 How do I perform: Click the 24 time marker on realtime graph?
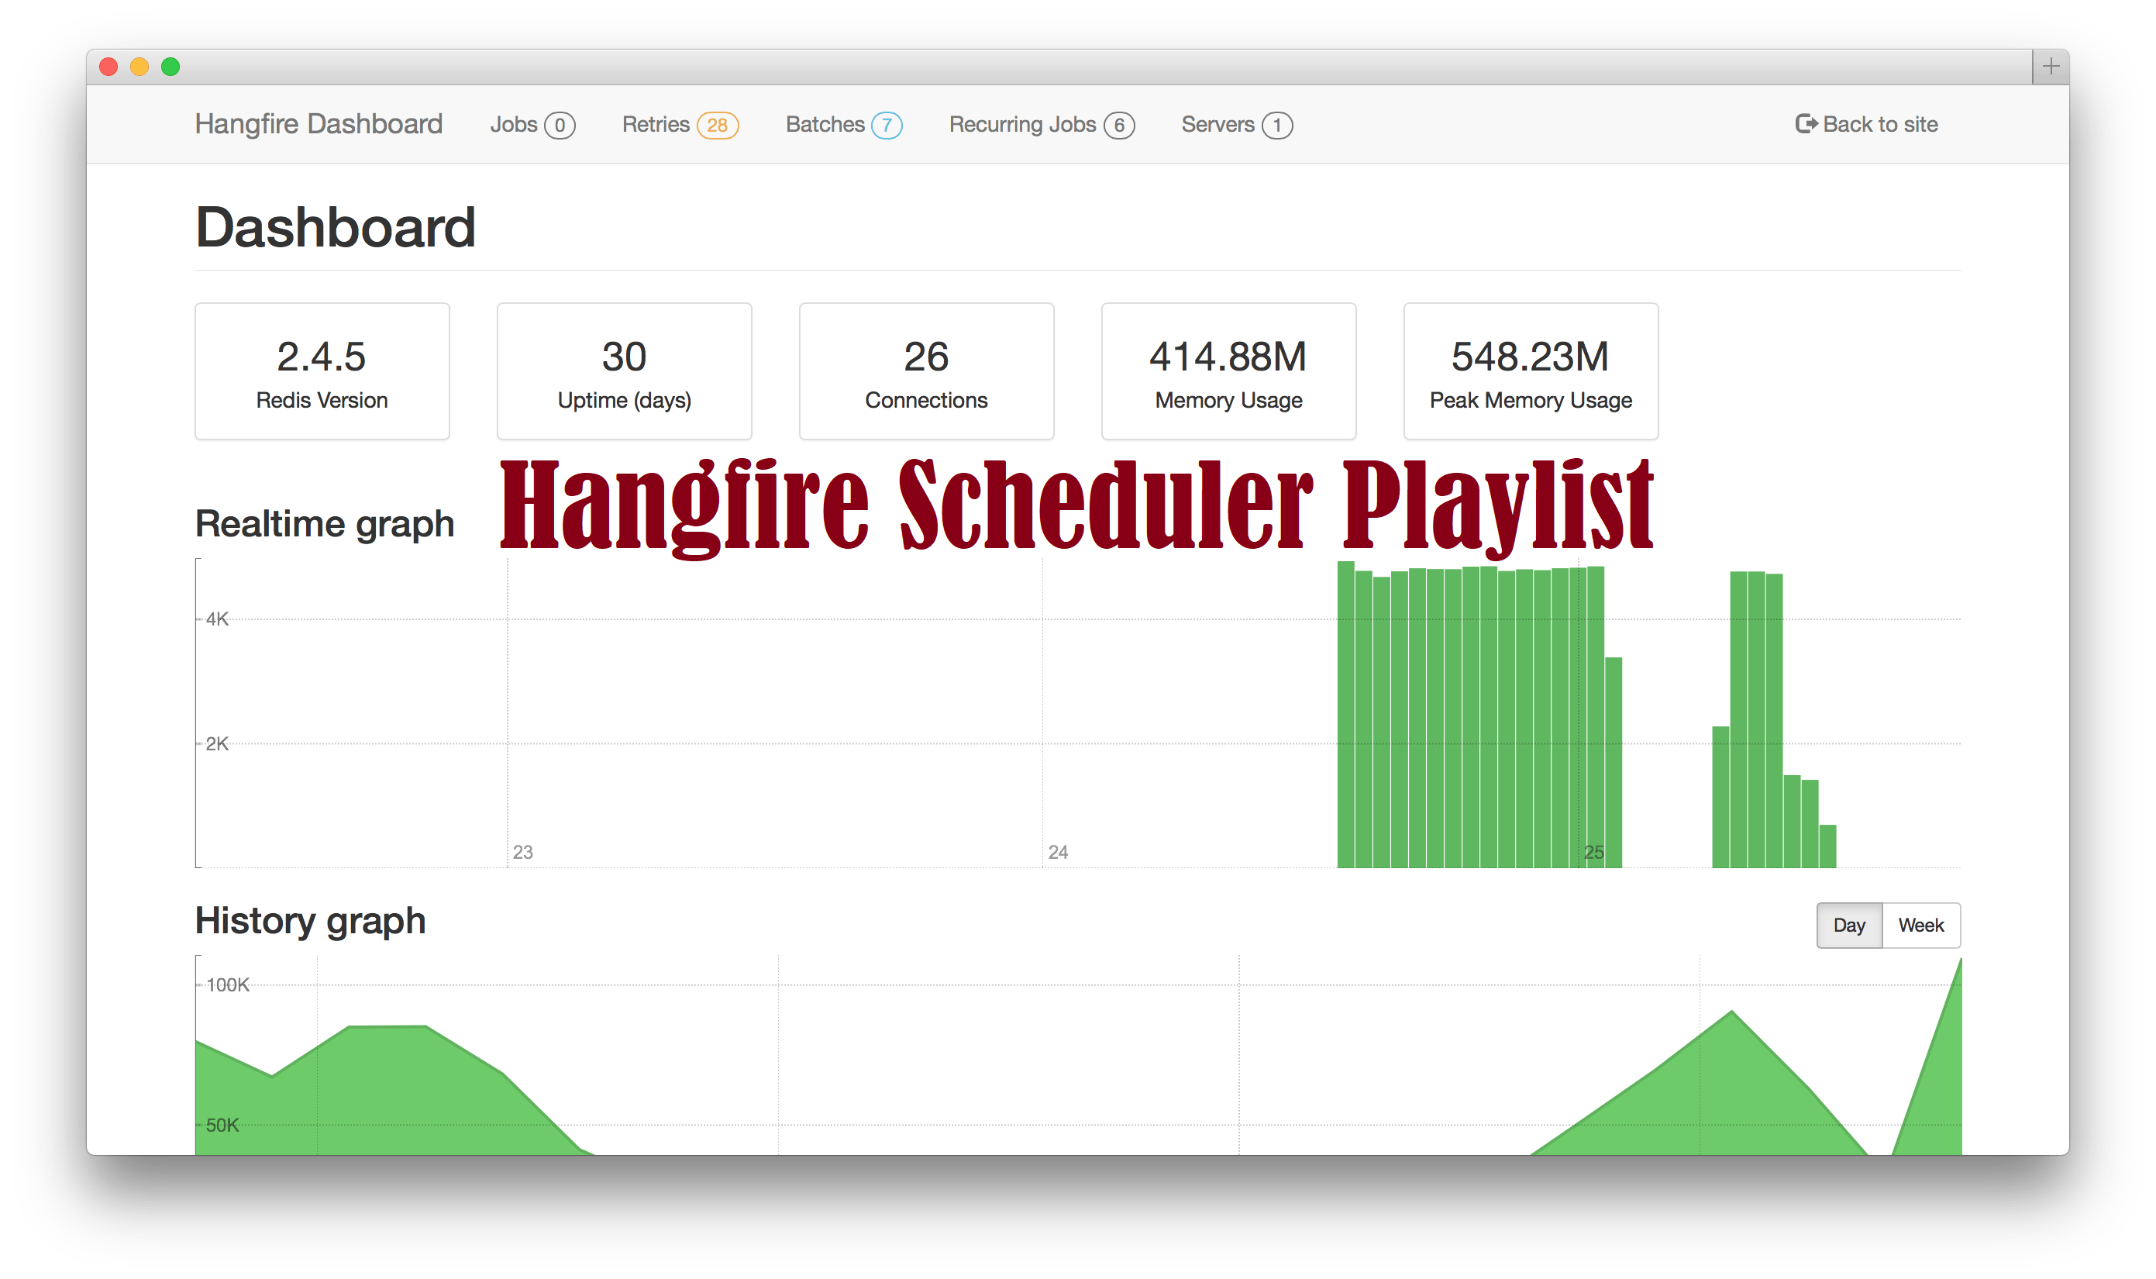(1058, 852)
